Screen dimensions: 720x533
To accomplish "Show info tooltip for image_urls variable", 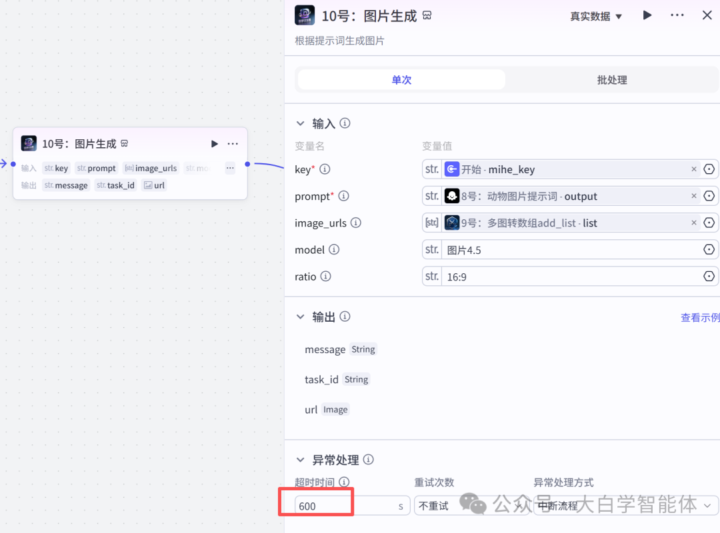I will click(x=356, y=223).
